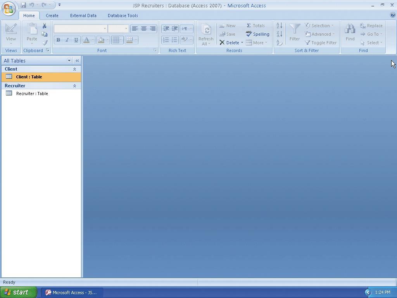Collapse the Client group
Screen dimensions: 397x298
click(74, 69)
